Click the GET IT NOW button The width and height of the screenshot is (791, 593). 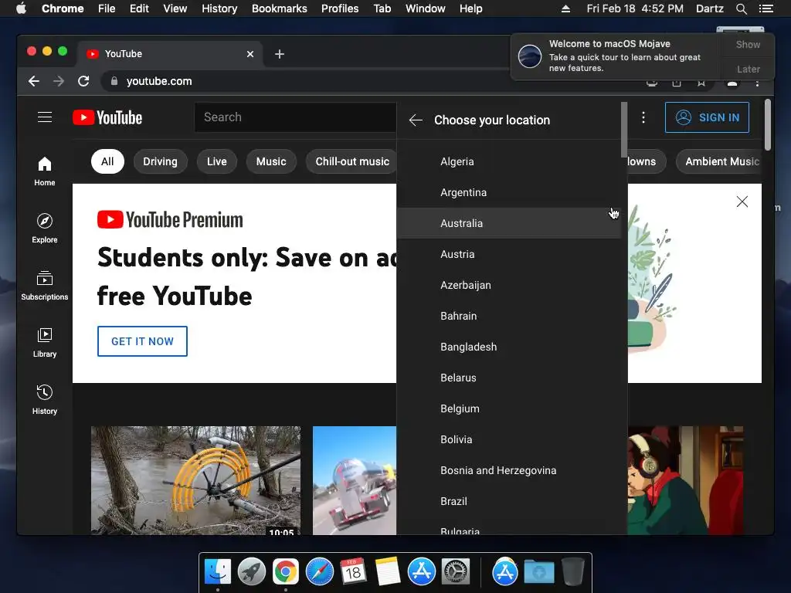[x=142, y=341]
